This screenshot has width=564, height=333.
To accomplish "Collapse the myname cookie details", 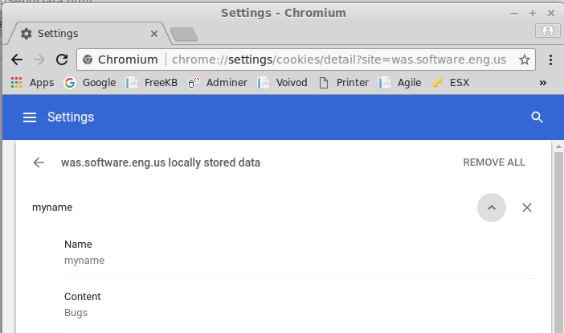I will (492, 208).
